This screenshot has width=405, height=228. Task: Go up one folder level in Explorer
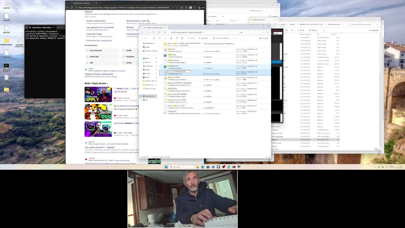pyautogui.click(x=153, y=32)
